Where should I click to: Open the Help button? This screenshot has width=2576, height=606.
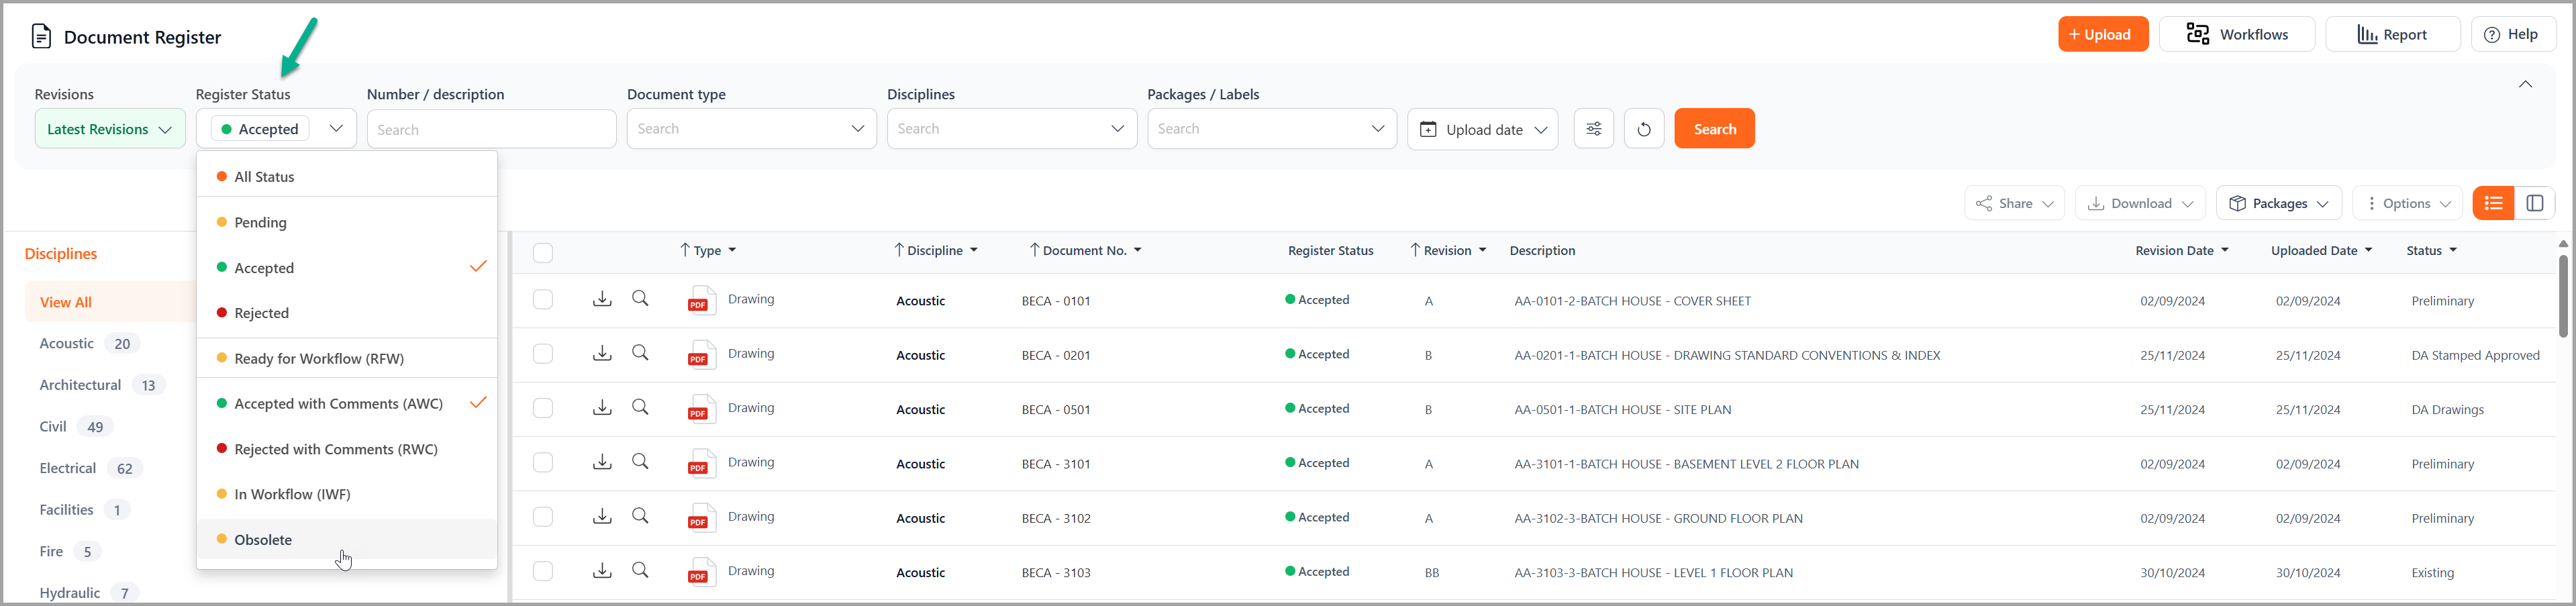tap(2514, 34)
